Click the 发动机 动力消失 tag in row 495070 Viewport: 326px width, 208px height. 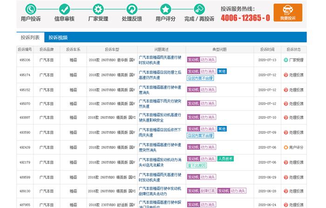(x=202, y=104)
